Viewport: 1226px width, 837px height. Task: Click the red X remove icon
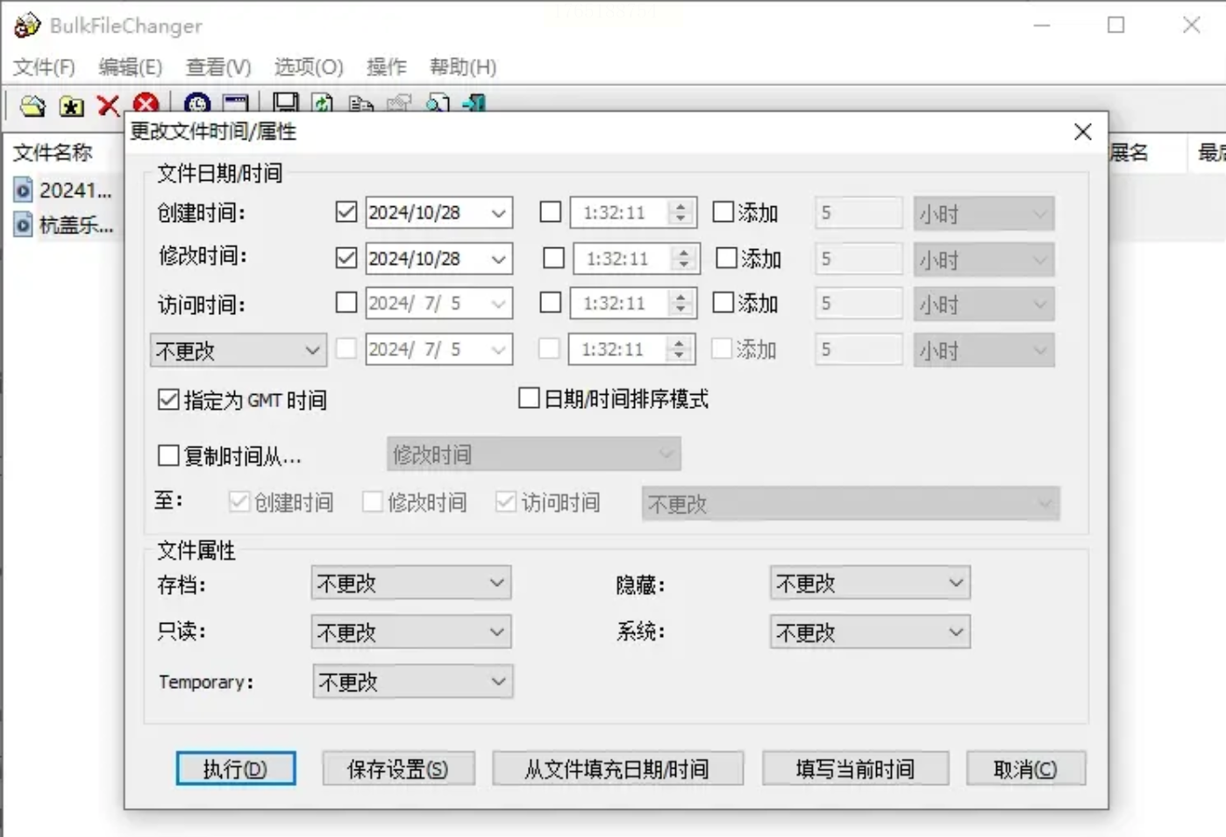[108, 106]
